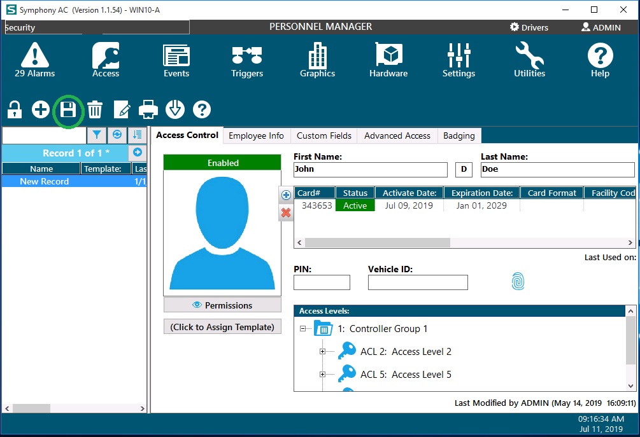Expand ACL 2: Access Level 2
Screen dimensions: 640x437
(x=322, y=351)
